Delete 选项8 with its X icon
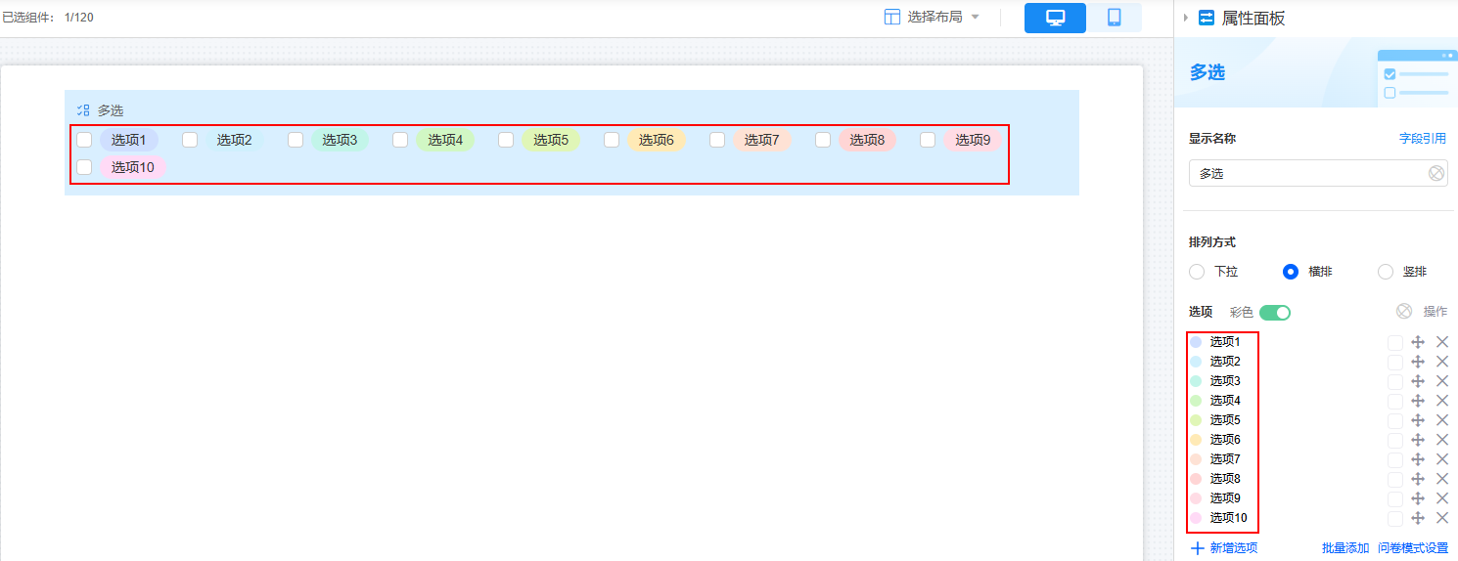This screenshot has height=561, width=1458. click(x=1441, y=479)
